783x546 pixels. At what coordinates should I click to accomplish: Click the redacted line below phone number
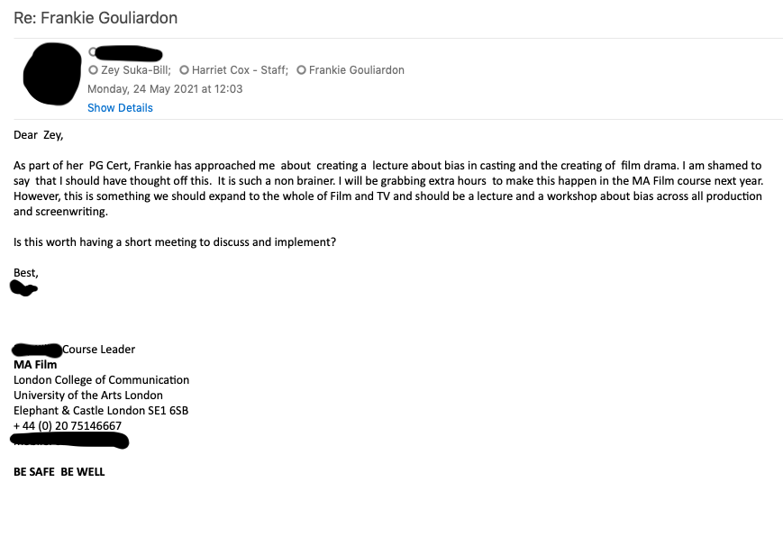point(69,441)
